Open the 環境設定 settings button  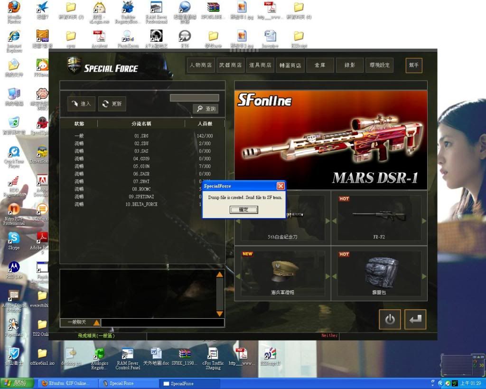[379, 65]
